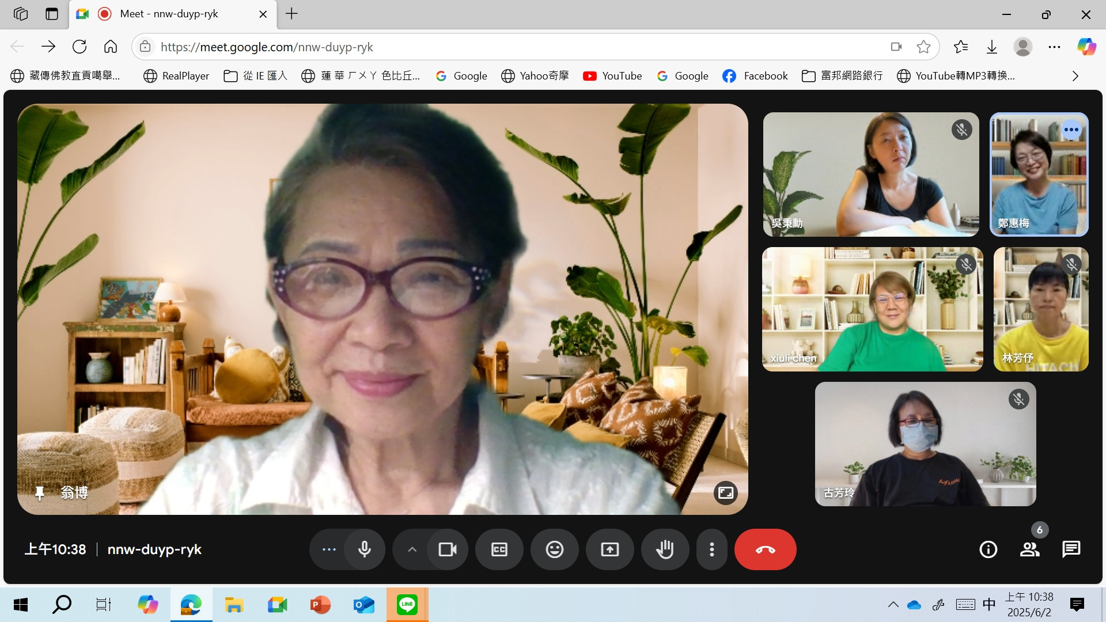Open the Facebook bookmark
The image size is (1106, 622).
(755, 76)
